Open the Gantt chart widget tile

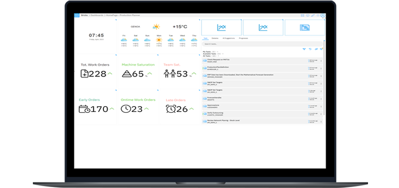tap(305, 28)
